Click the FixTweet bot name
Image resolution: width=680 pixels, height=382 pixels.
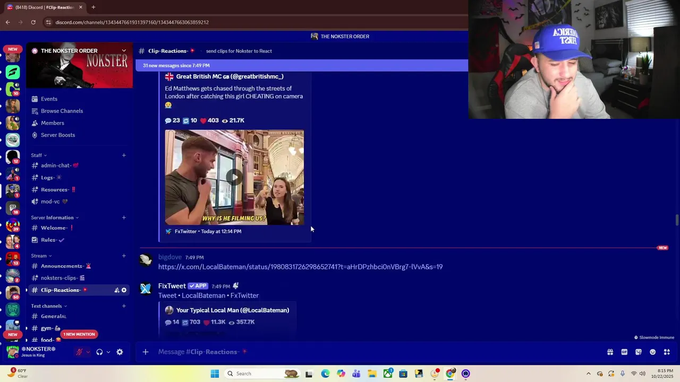click(x=172, y=286)
